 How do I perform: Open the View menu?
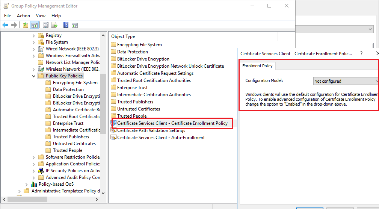point(41,16)
